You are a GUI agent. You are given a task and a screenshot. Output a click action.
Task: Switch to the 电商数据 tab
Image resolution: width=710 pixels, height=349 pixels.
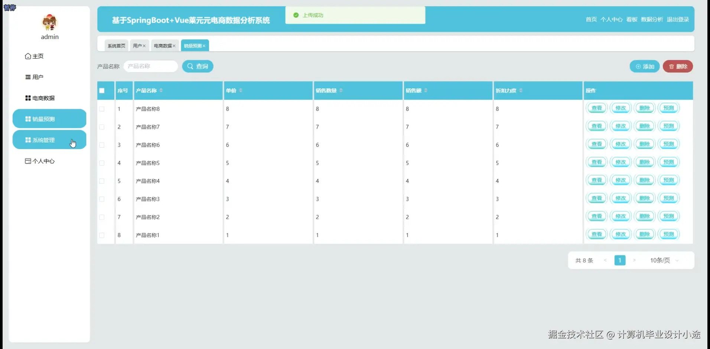click(x=163, y=46)
